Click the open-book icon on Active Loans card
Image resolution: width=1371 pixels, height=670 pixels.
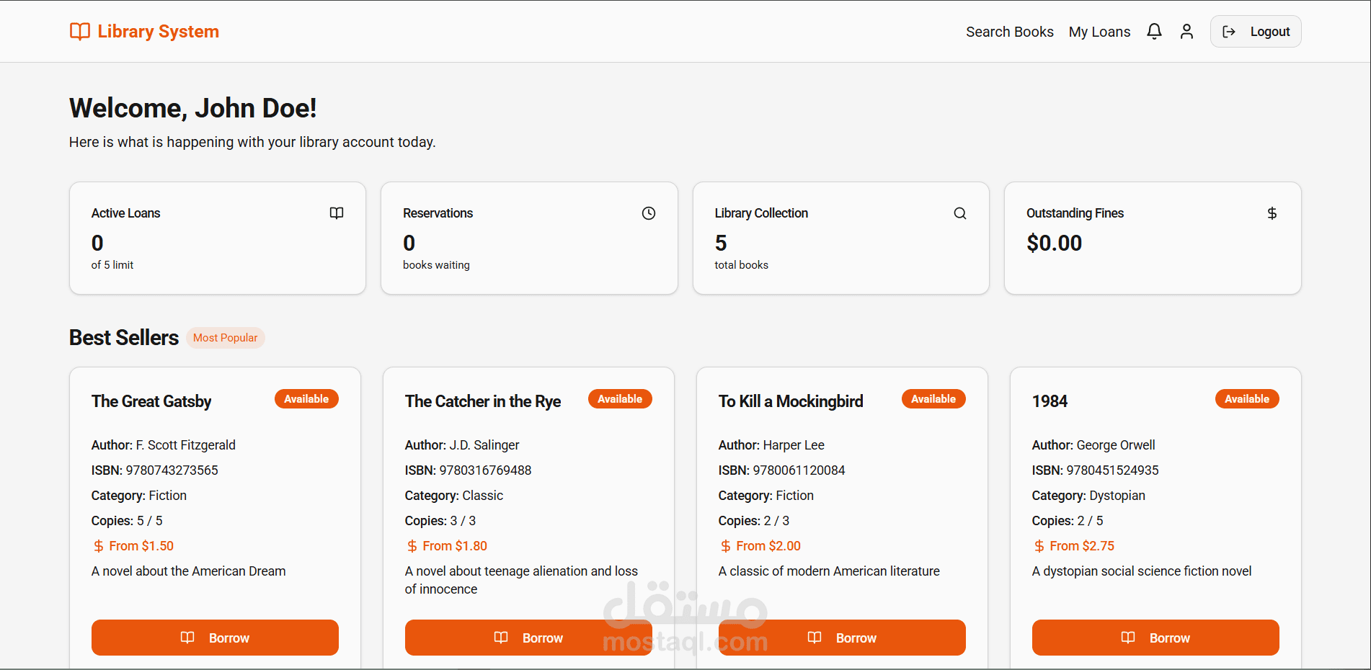(337, 213)
